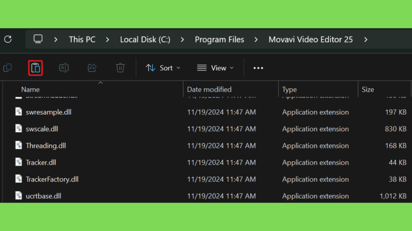Select file name swresample.dll
This screenshot has width=412, height=231.
49,112
